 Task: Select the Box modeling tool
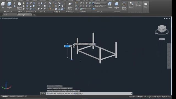(x=3, y=5)
